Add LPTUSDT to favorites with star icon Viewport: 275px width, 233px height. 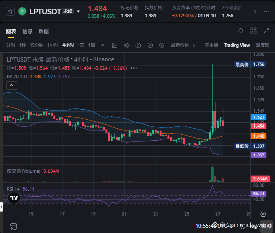pos(10,11)
